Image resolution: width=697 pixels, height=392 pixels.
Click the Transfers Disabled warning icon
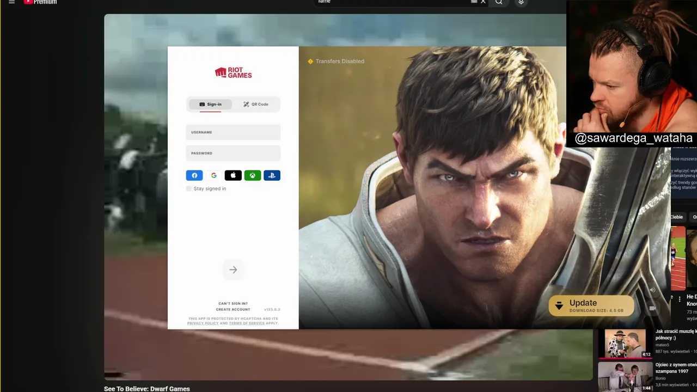point(310,62)
